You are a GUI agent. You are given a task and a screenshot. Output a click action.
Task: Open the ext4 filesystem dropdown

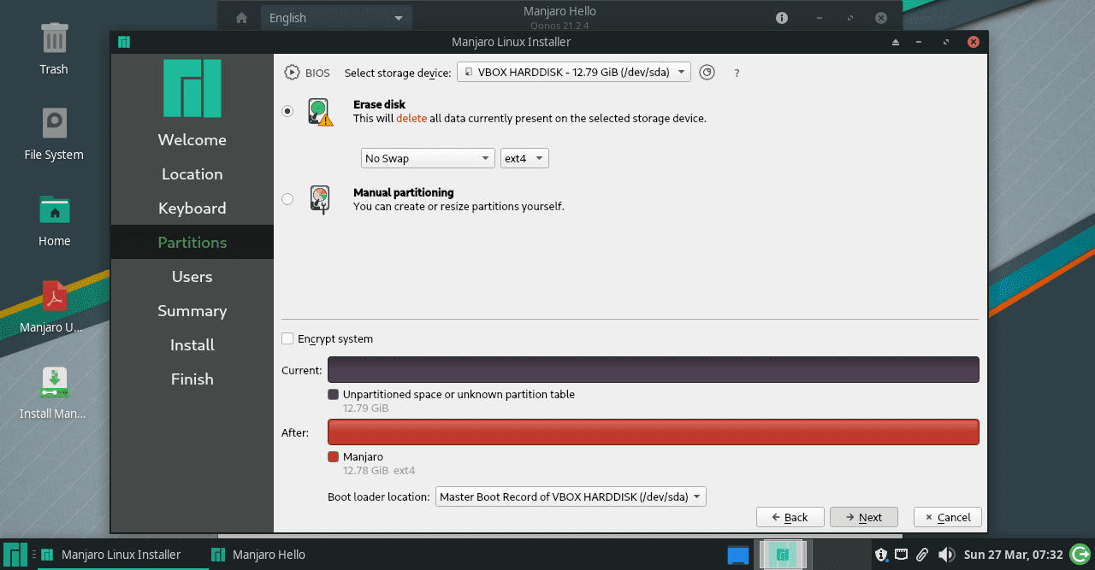click(524, 158)
